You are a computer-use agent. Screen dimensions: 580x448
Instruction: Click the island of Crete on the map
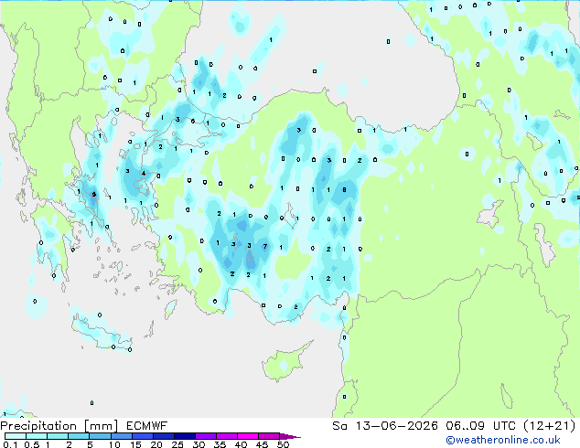click(102, 332)
